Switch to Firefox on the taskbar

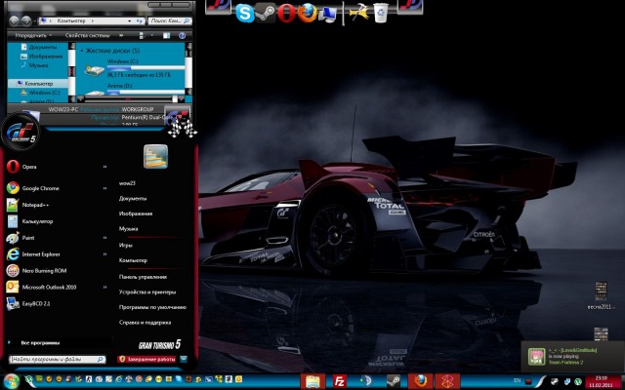pyautogui.click(x=420, y=381)
